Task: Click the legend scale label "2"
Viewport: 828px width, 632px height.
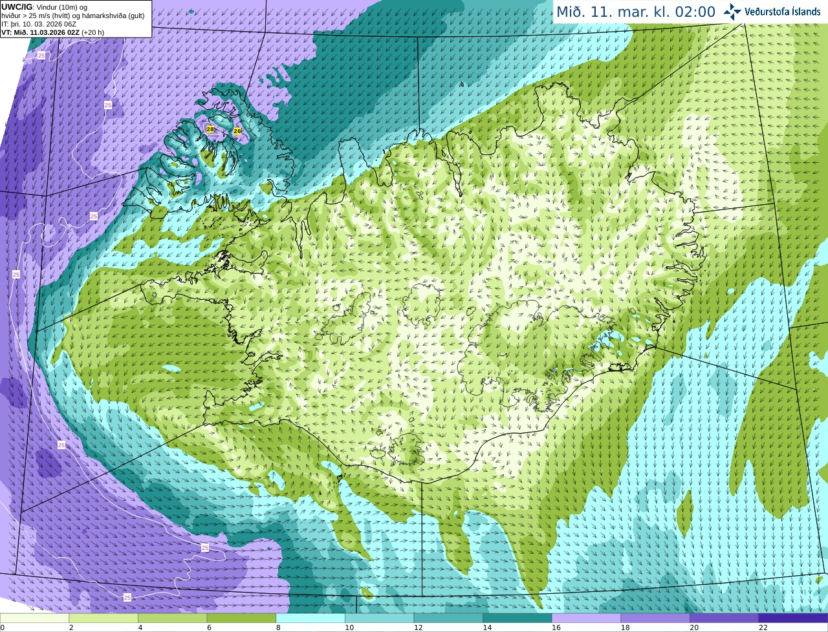Action: (x=71, y=627)
